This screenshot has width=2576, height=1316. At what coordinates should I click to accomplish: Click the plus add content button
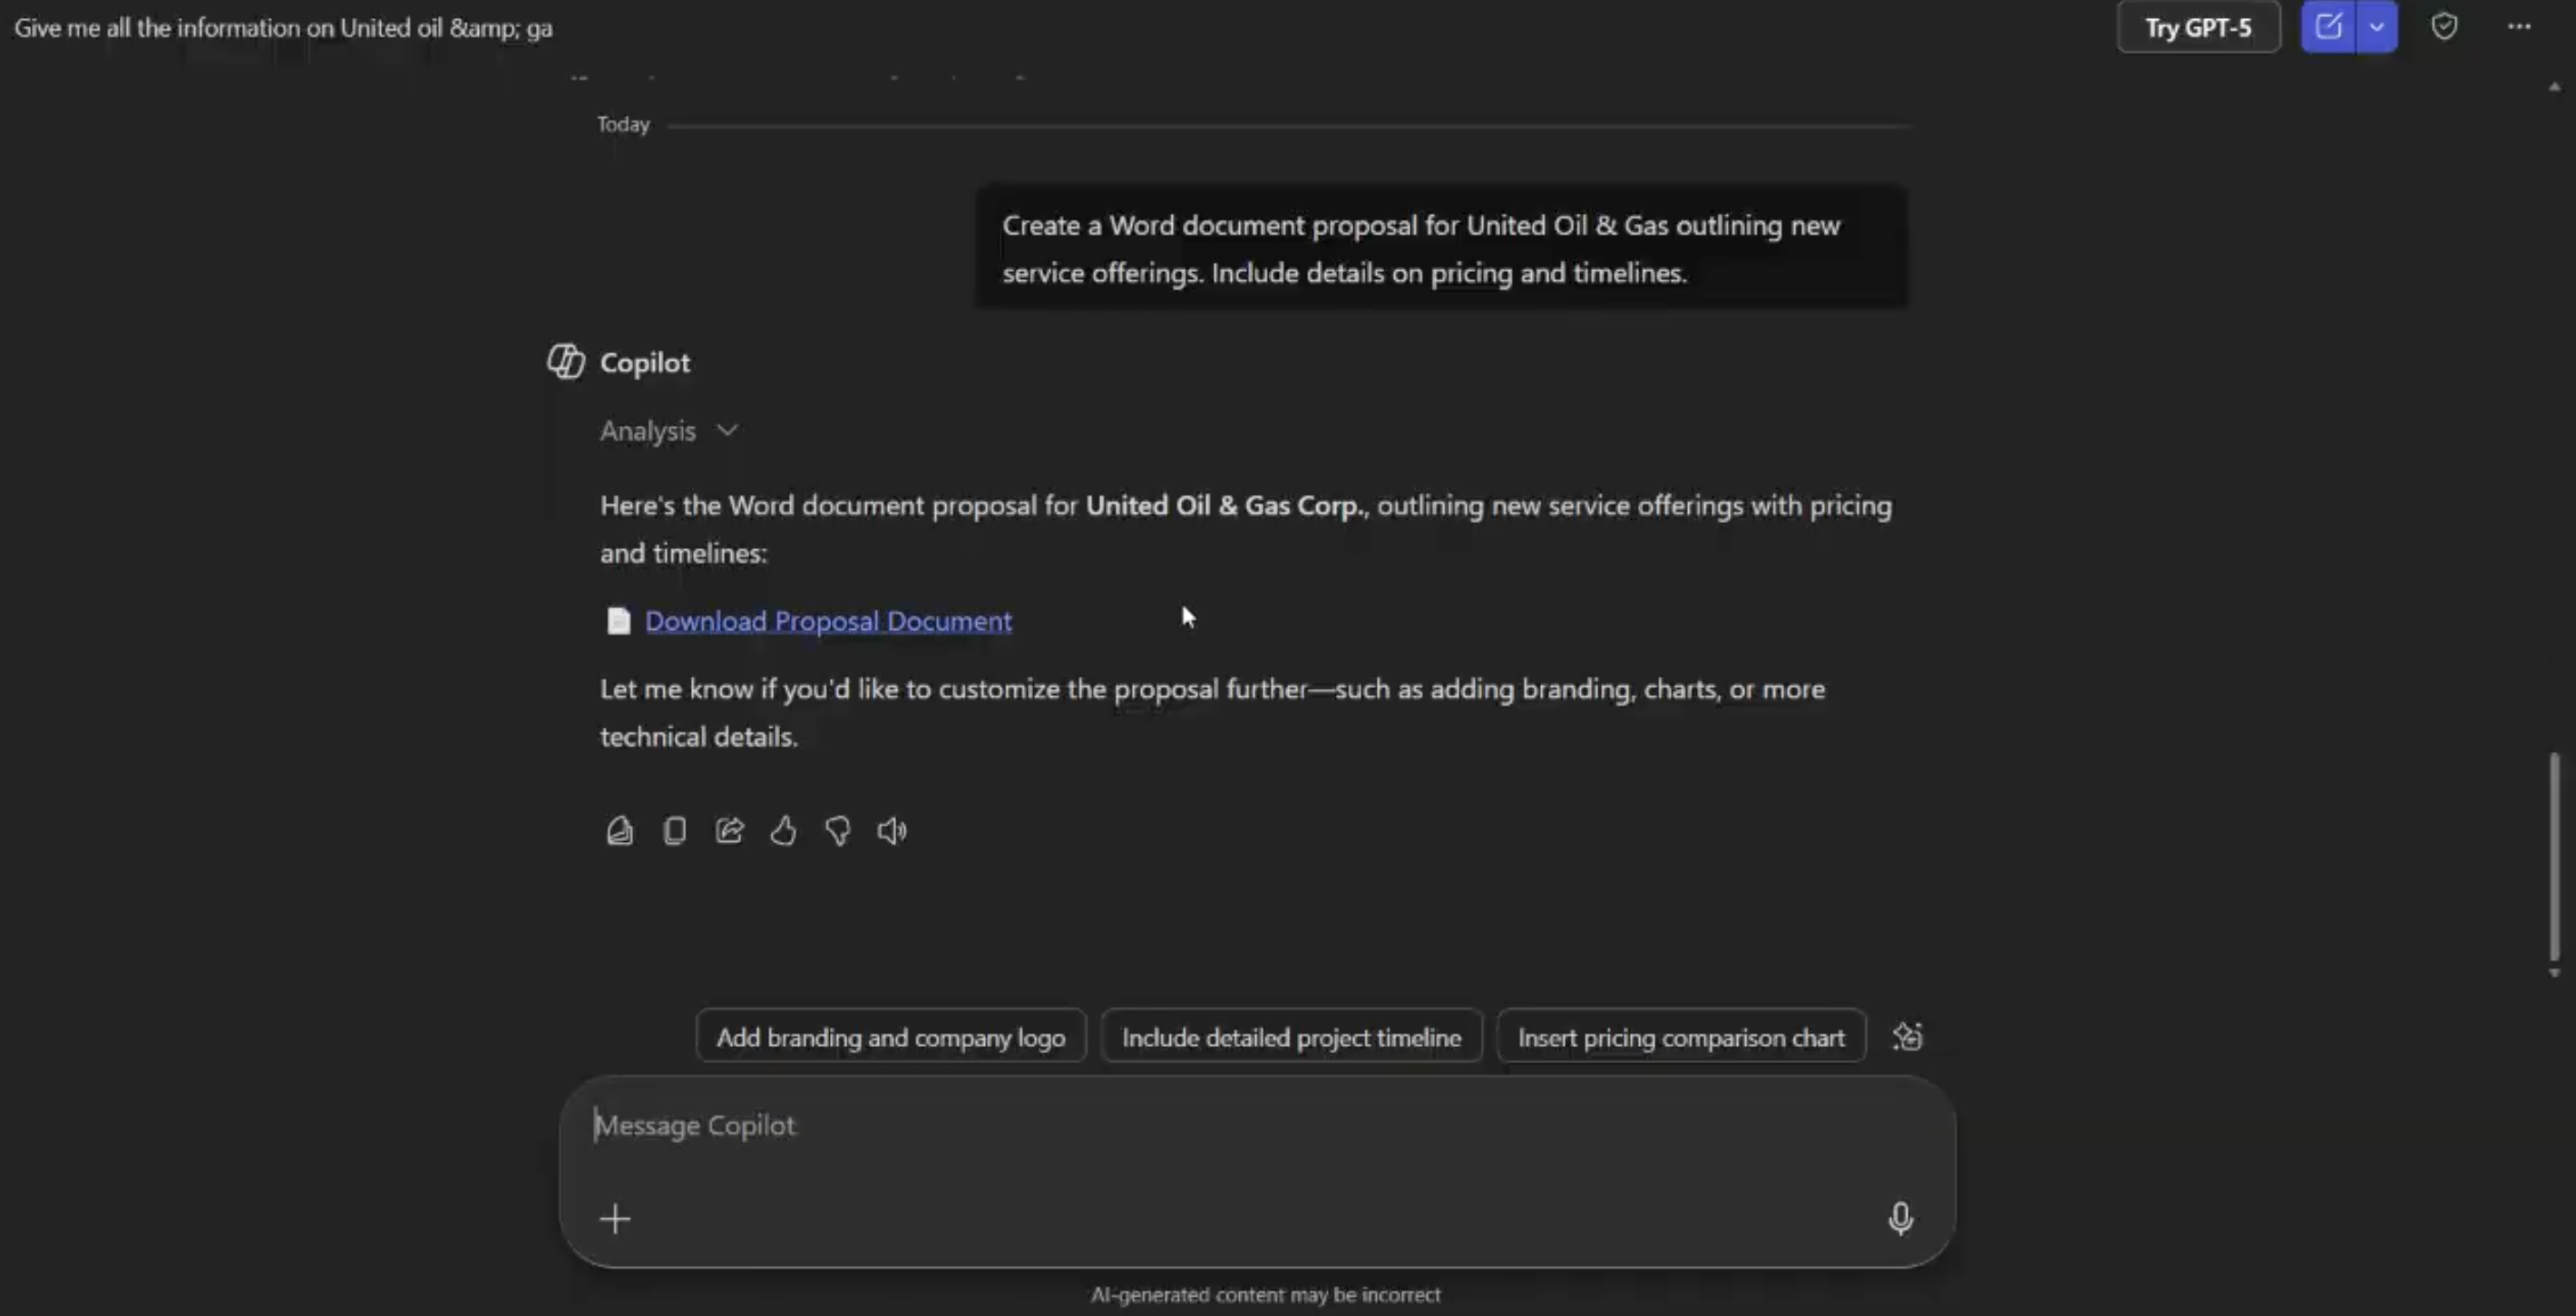click(x=615, y=1218)
